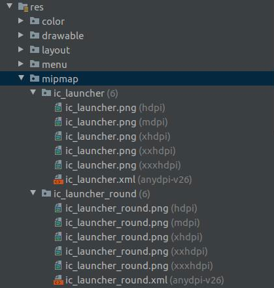Click the ic_launcher_round group folder icon
The height and width of the screenshot is (288, 274).
pyautogui.click(x=46, y=193)
